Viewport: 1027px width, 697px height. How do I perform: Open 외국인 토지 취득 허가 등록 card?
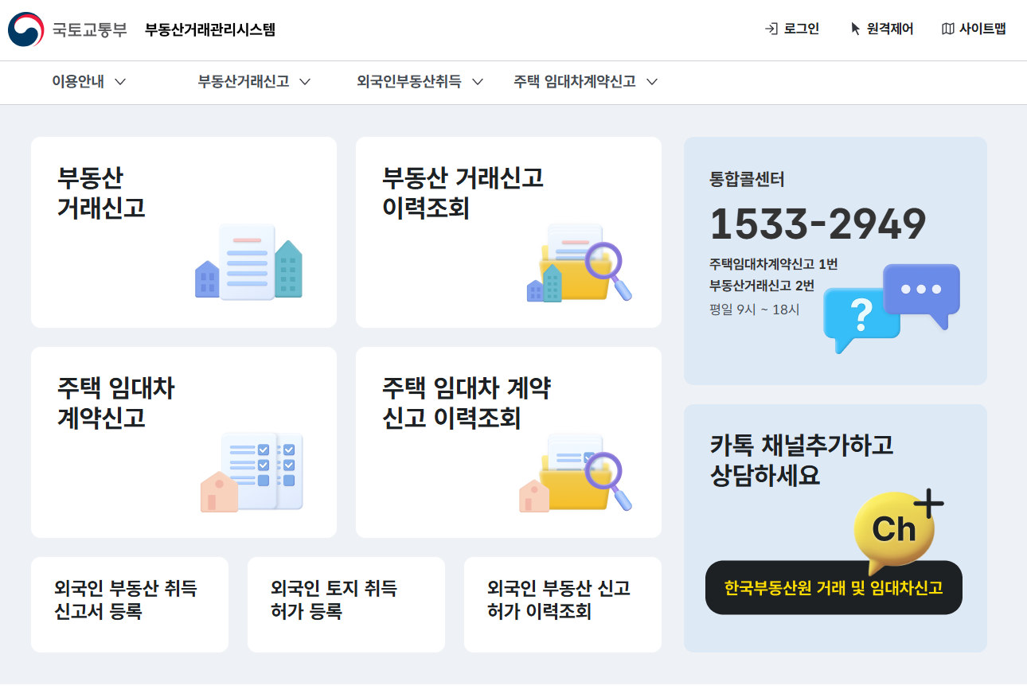click(346, 605)
